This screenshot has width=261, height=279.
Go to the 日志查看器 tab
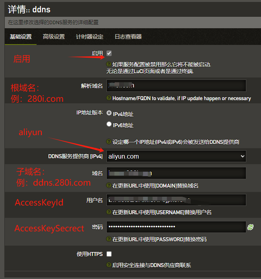(x=128, y=37)
